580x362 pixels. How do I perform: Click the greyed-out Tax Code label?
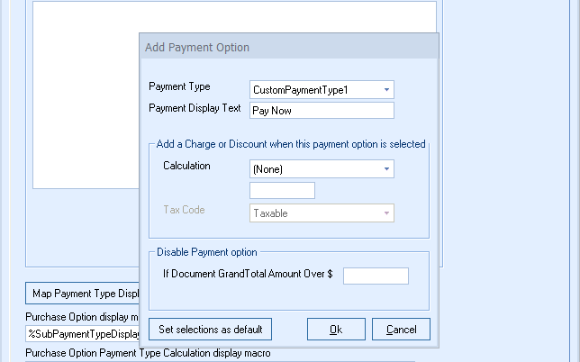[x=183, y=210]
